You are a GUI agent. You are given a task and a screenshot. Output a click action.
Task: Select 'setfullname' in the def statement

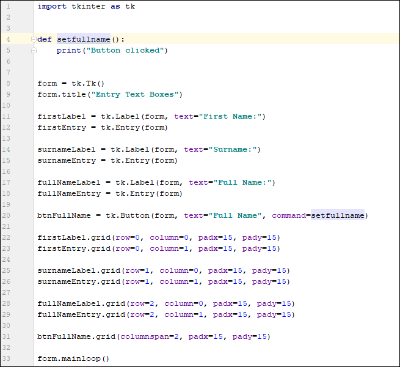point(84,39)
